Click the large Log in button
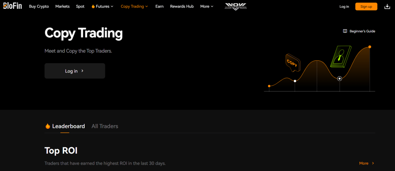This screenshot has width=395, height=171. pyautogui.click(x=75, y=71)
